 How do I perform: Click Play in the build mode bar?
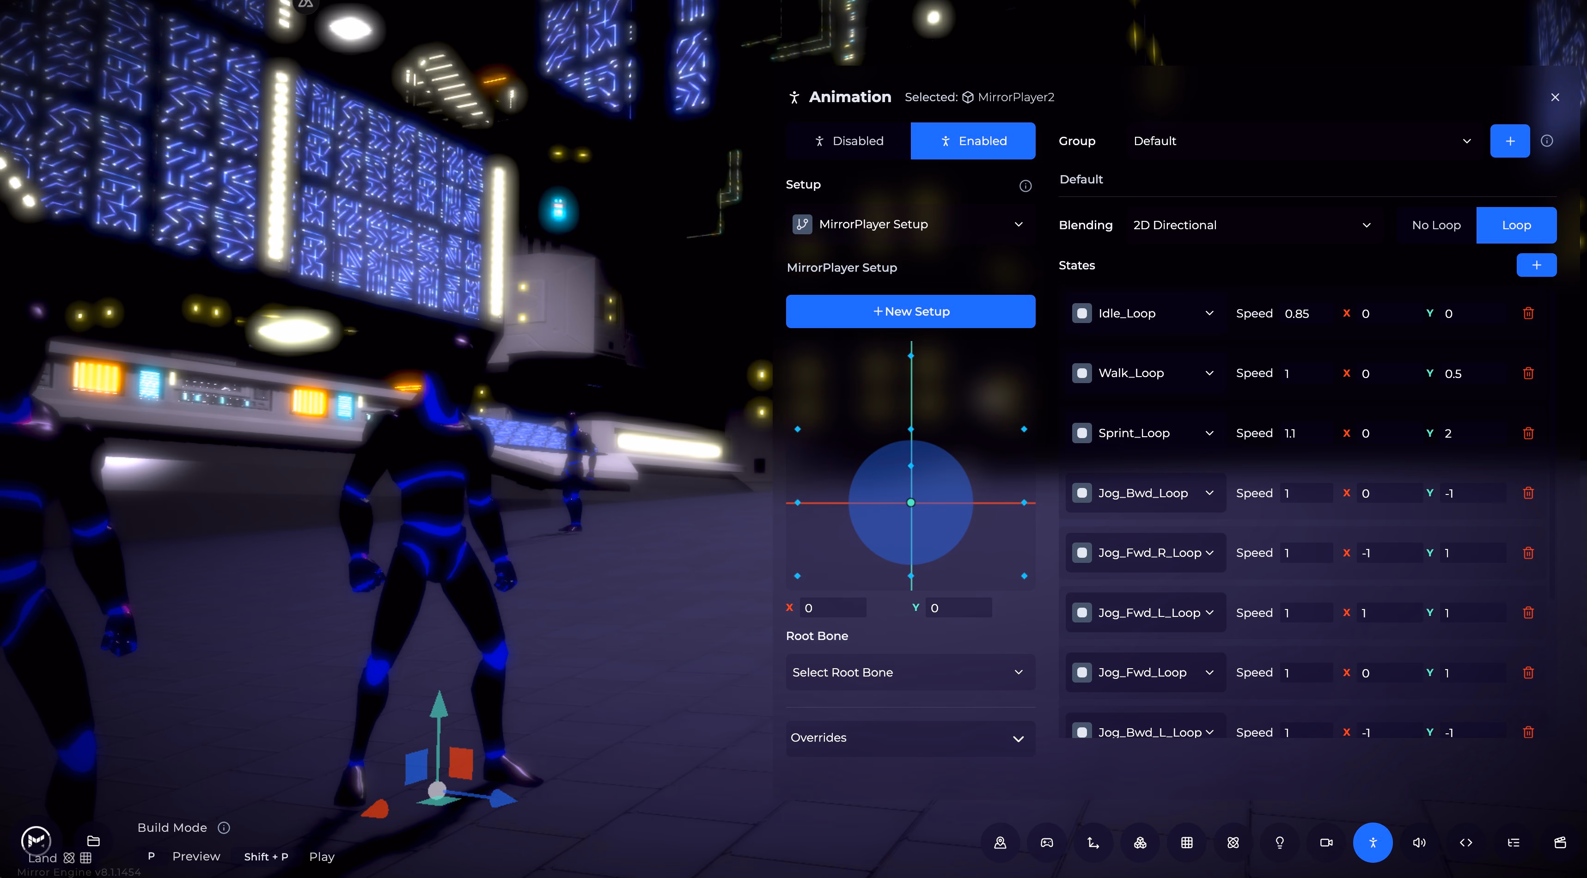(322, 857)
